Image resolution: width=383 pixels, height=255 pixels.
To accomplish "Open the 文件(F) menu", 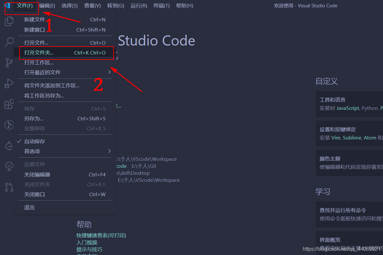I will click(25, 6).
